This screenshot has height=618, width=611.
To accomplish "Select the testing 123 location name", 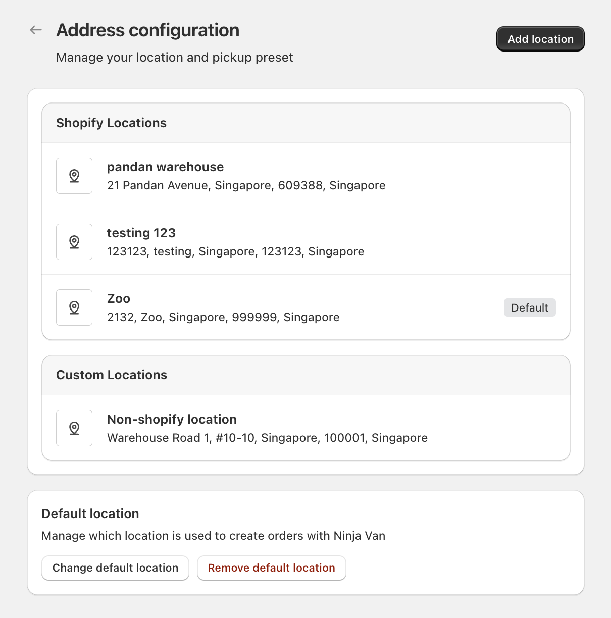I will point(141,233).
